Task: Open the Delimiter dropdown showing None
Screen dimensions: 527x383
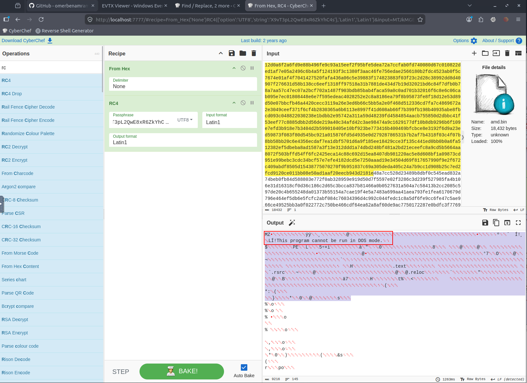Action: [x=183, y=84]
